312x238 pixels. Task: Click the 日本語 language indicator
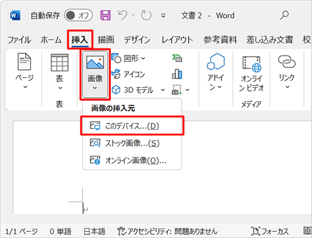tap(94, 231)
